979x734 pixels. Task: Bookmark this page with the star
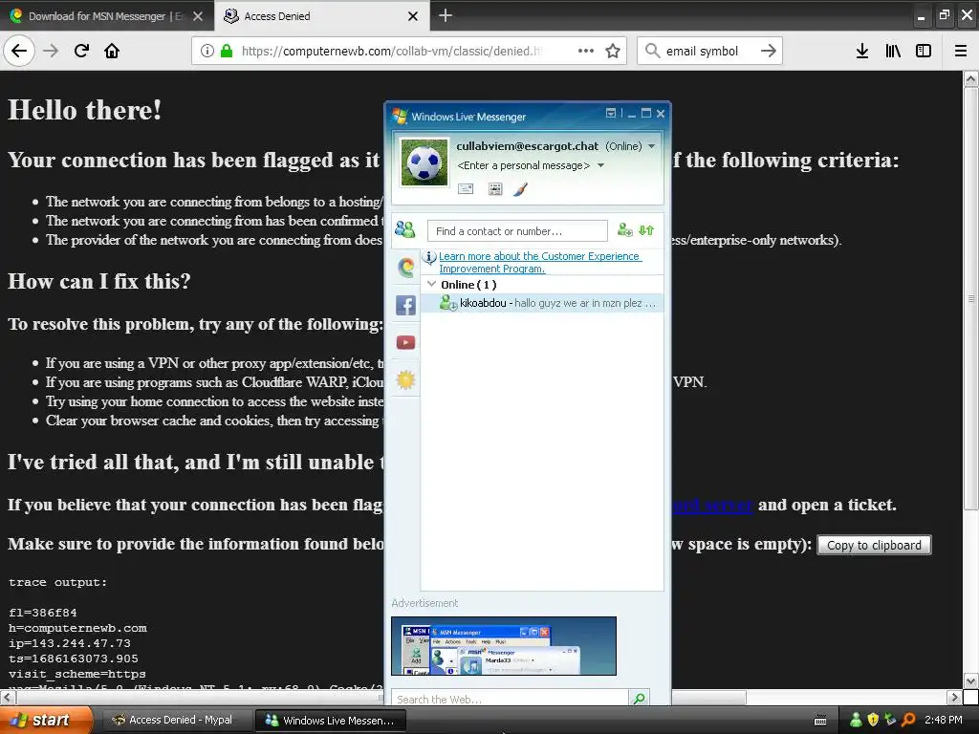click(x=613, y=51)
